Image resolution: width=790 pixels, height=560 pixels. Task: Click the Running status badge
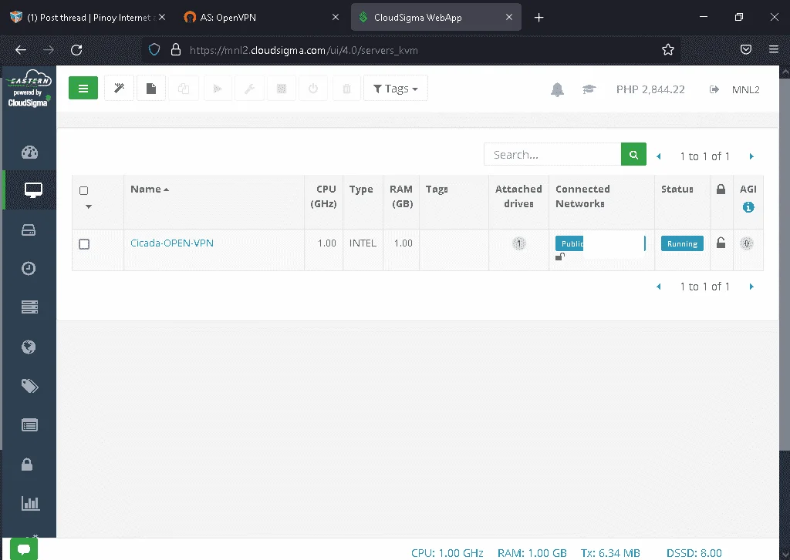click(682, 243)
